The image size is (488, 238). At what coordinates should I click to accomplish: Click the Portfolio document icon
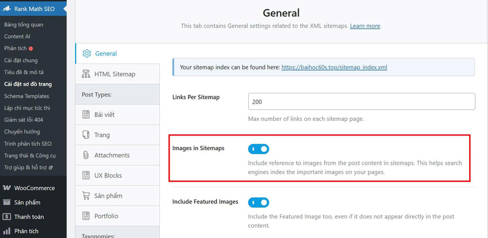(86, 216)
